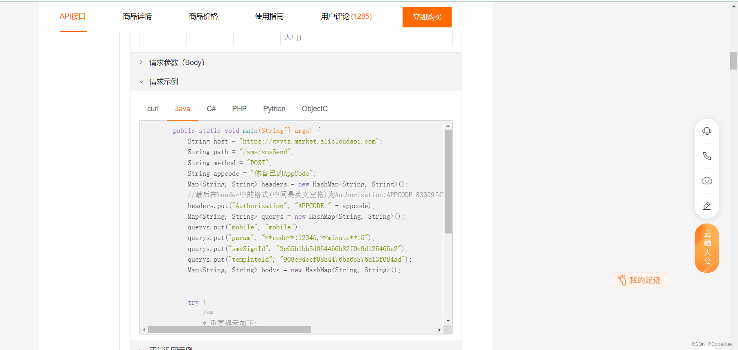Click the Authorization:APPCODE comment line
Viewport: 738px width, 350px height.
click(315, 195)
